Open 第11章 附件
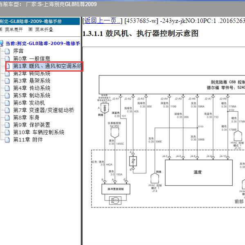 pos(28,139)
